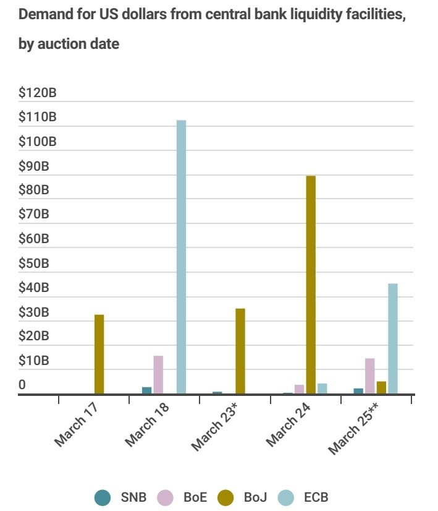This screenshot has width=438, height=511.
Task: Select the BoJ bar for March 24
Action: point(311,285)
